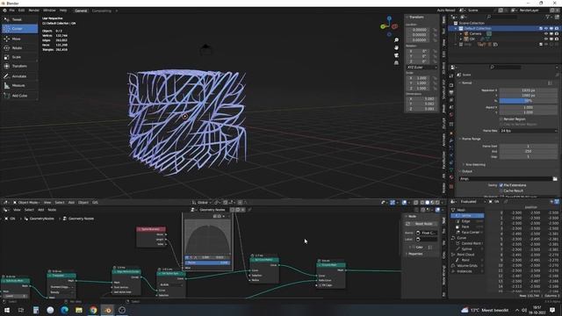Toggle GN object render camera icon
Image resolution: width=562 pixels, height=316 pixels.
coord(556,39)
